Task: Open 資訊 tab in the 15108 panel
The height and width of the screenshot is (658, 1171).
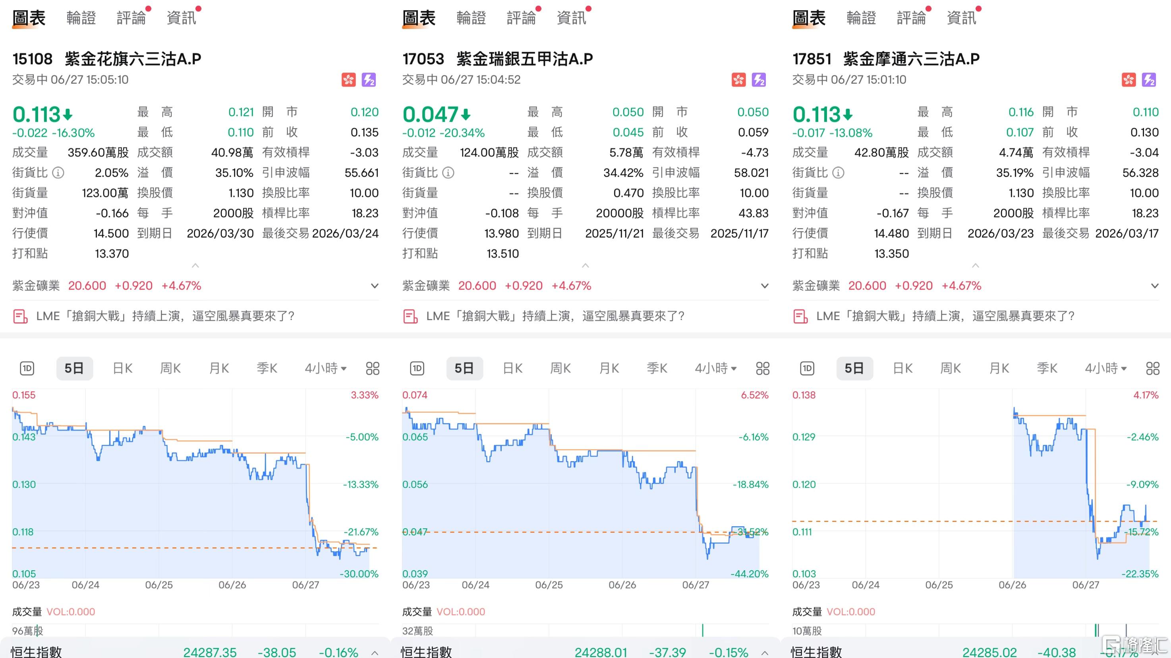Action: click(182, 18)
